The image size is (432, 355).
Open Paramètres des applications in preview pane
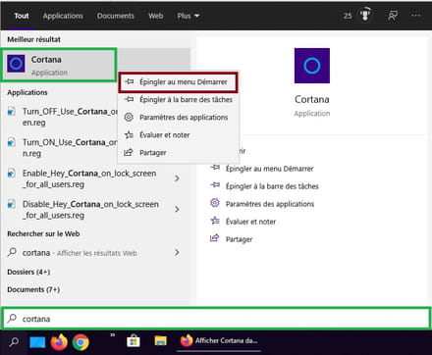270,204
